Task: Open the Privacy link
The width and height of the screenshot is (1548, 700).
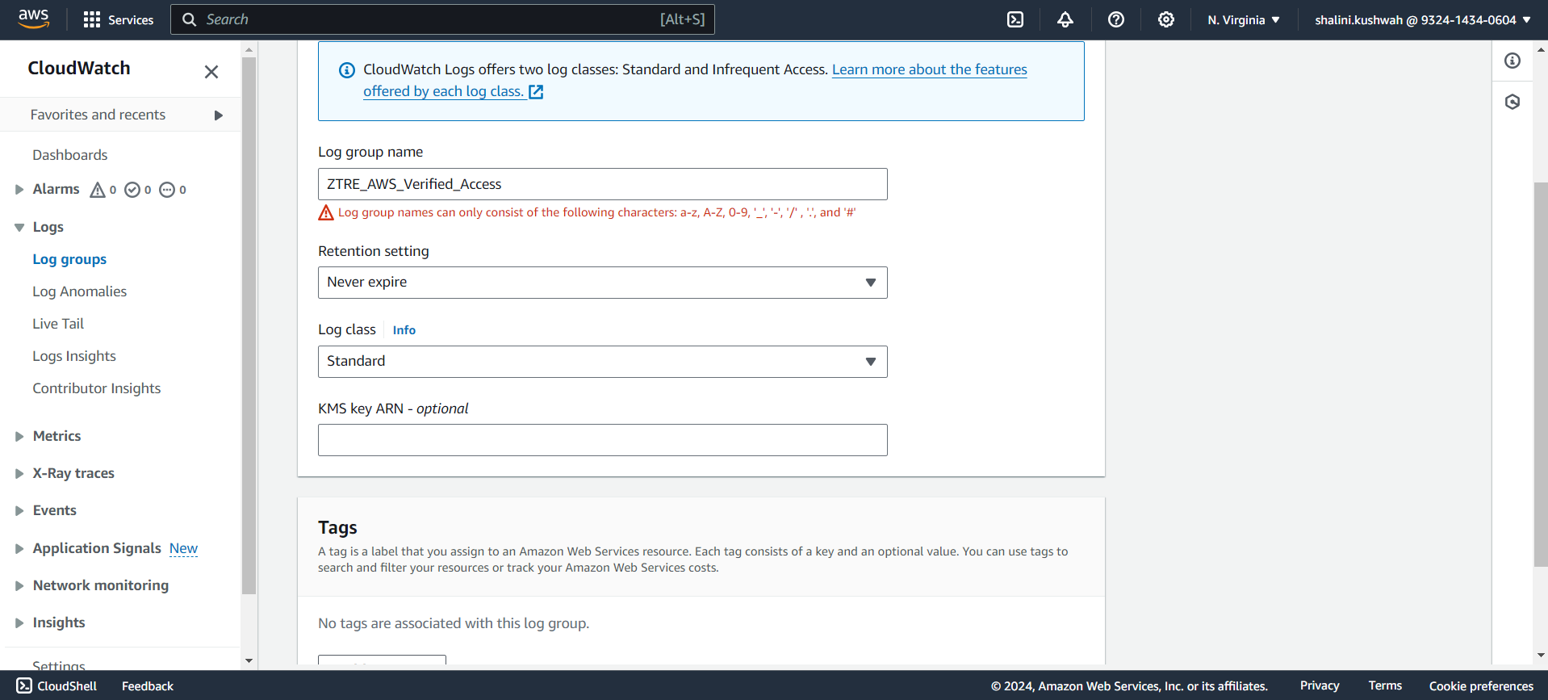Action: coord(1320,685)
